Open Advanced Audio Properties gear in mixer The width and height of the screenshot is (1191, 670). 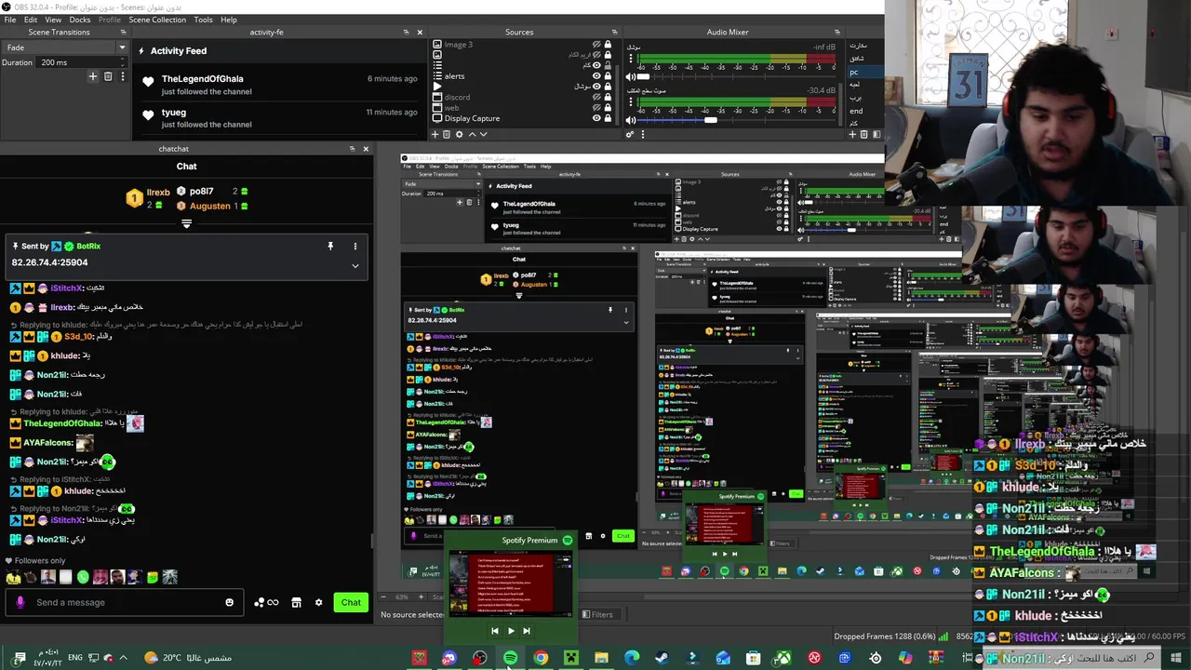click(630, 134)
